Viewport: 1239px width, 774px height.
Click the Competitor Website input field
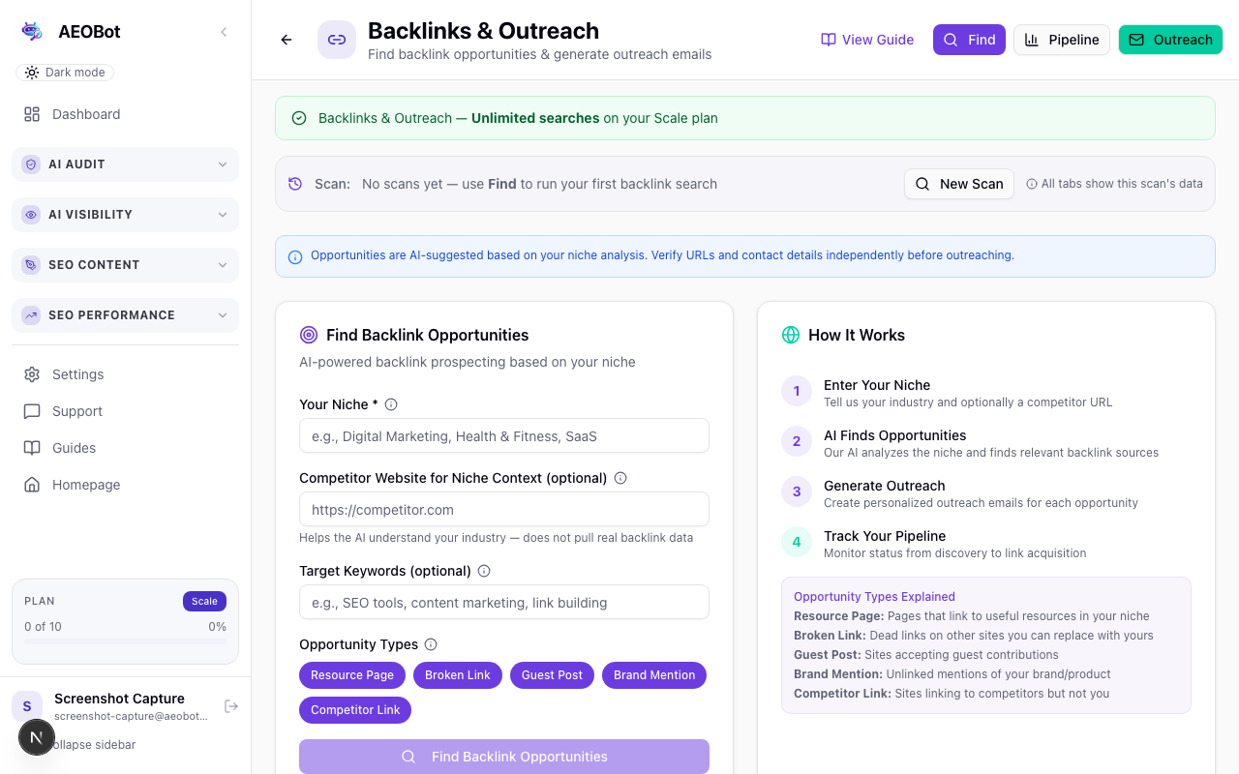[x=504, y=509]
